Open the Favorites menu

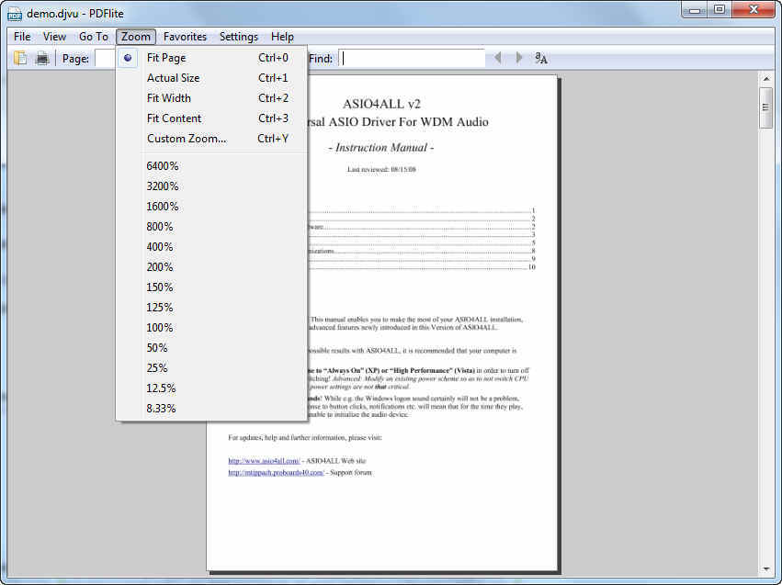[x=185, y=37]
